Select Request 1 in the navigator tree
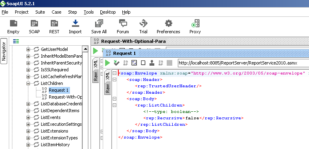 [x=59, y=90]
